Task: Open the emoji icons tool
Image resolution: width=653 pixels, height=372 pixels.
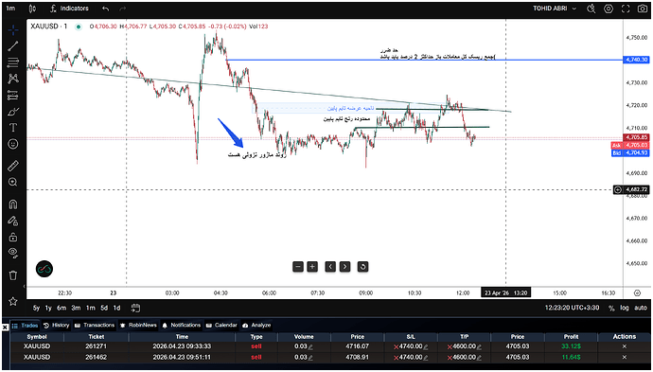Action: tap(13, 144)
